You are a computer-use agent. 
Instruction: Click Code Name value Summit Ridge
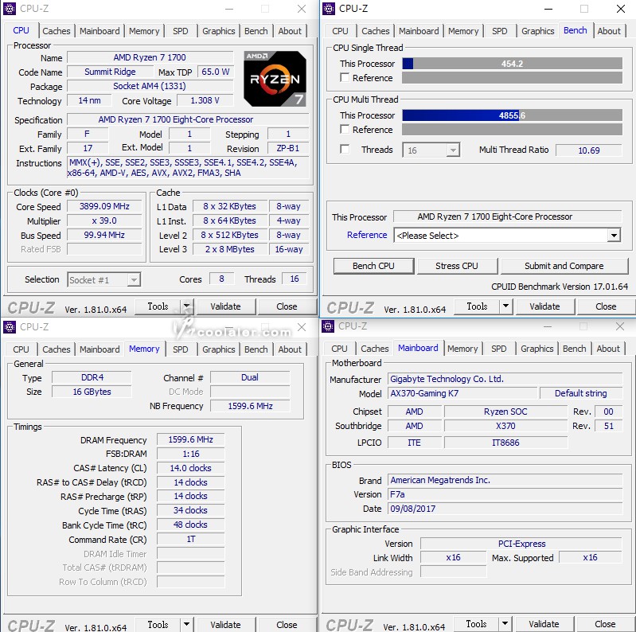coord(110,72)
